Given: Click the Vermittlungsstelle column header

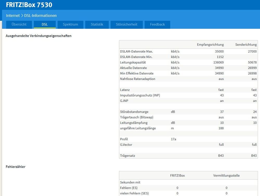Looking at the screenshot, I should coord(226,175).
